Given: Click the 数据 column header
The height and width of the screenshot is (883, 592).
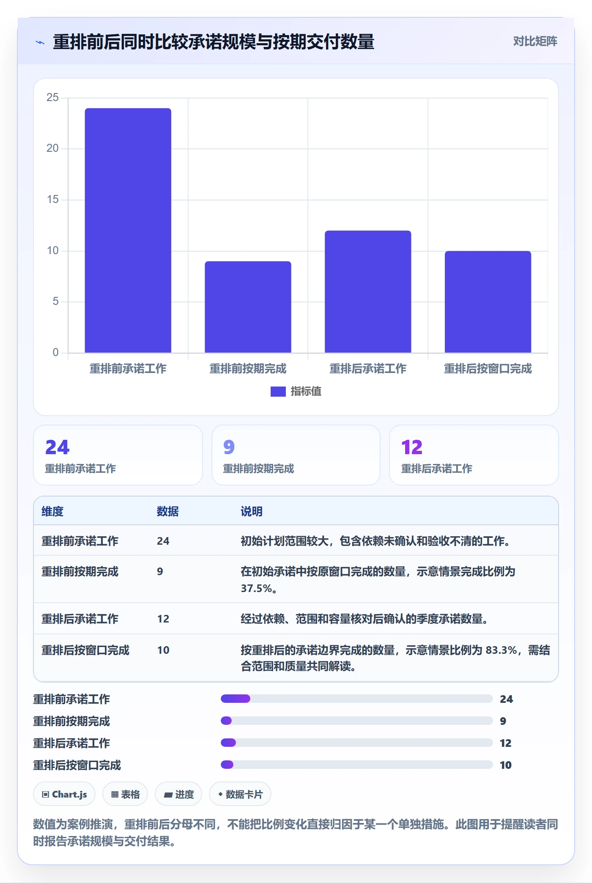Looking at the screenshot, I should (168, 511).
